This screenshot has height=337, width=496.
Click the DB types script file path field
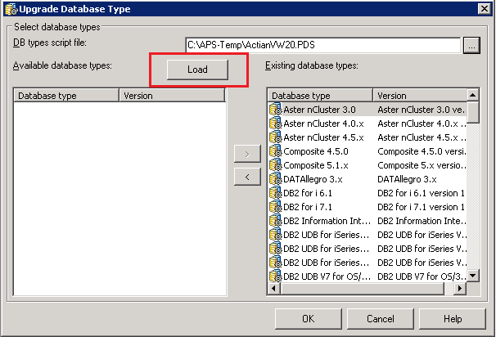coord(322,44)
